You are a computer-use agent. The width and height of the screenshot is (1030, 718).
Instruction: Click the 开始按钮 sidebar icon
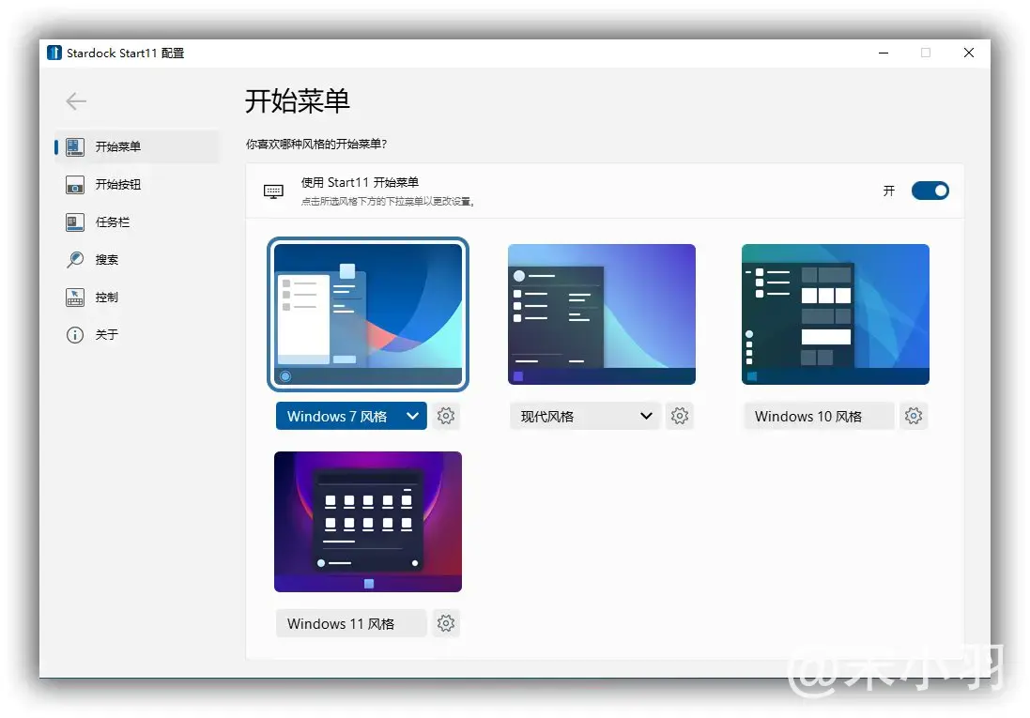click(x=75, y=185)
